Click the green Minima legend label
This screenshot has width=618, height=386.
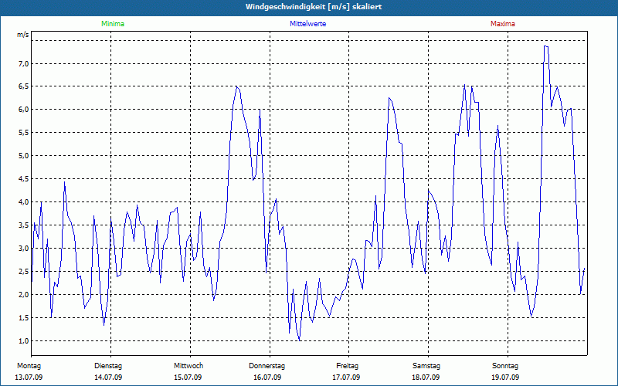tap(113, 24)
